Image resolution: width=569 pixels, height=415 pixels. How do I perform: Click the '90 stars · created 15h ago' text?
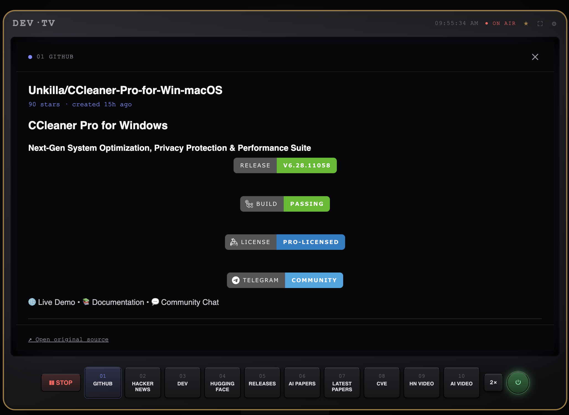pyautogui.click(x=80, y=104)
